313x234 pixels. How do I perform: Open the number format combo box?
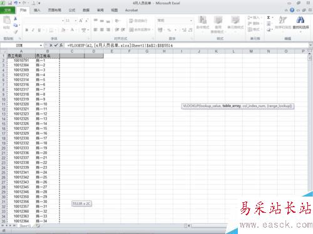click(175, 21)
